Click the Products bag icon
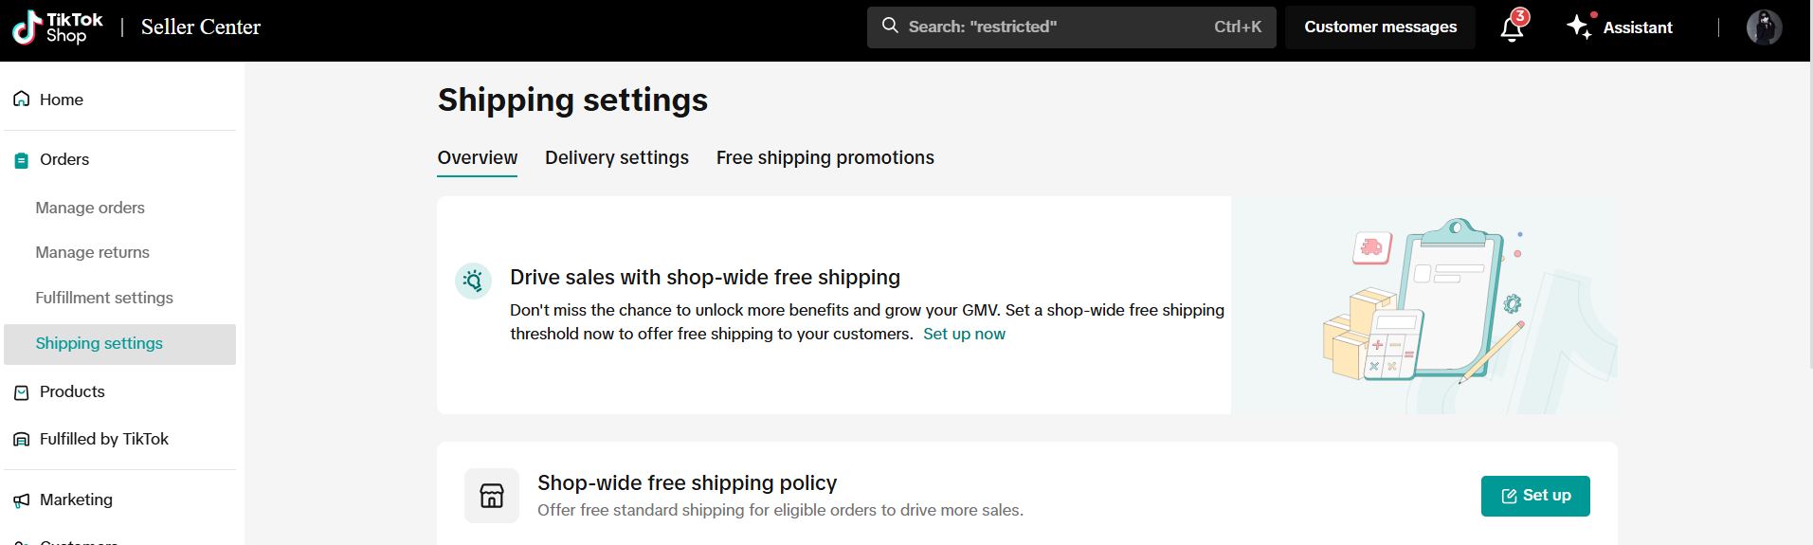The height and width of the screenshot is (545, 1813). click(x=22, y=392)
